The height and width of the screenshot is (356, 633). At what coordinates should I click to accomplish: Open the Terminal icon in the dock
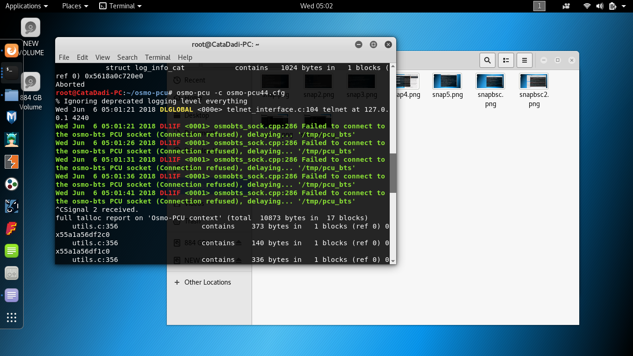pyautogui.click(x=12, y=72)
